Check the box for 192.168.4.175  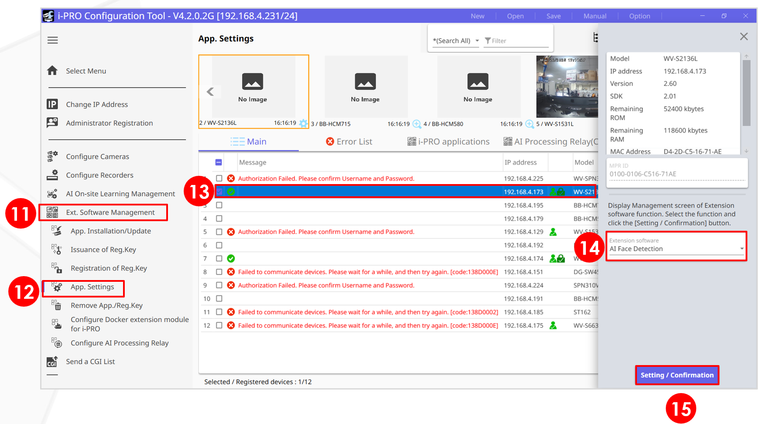219,325
